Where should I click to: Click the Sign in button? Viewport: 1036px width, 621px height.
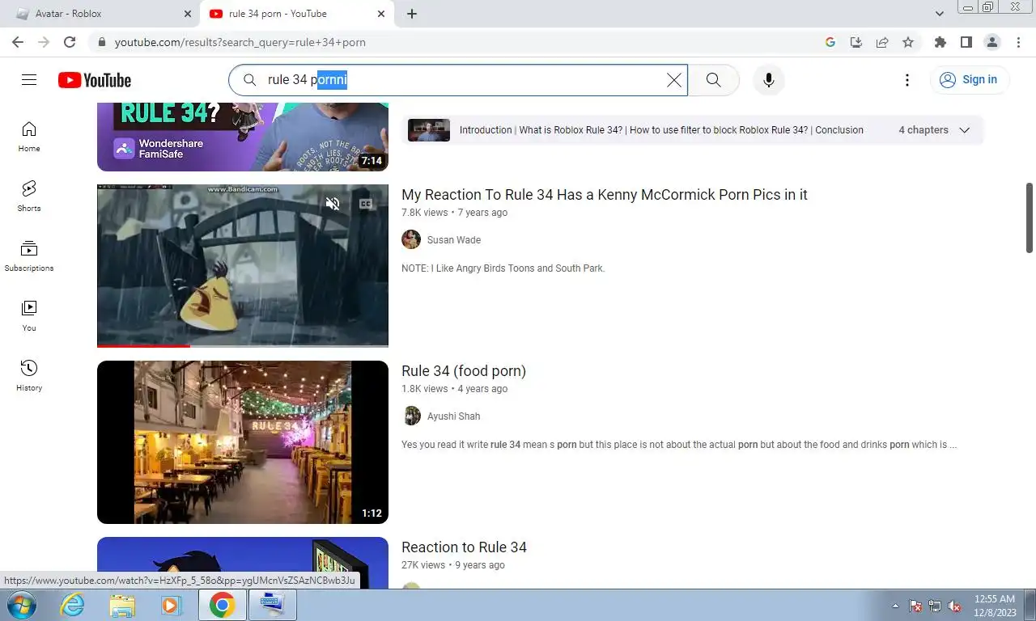pos(969,79)
